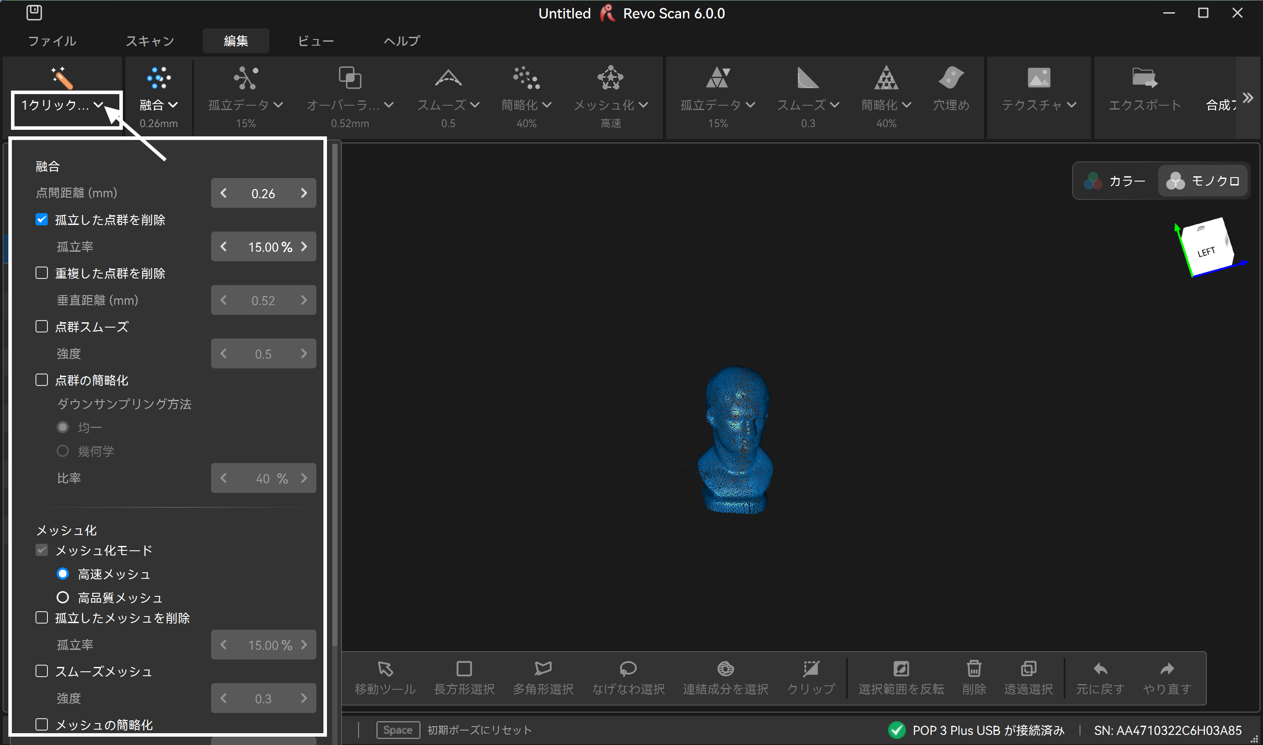Select the rectangle selection tool (長方形選択)
The height and width of the screenshot is (745, 1263).
(x=464, y=669)
